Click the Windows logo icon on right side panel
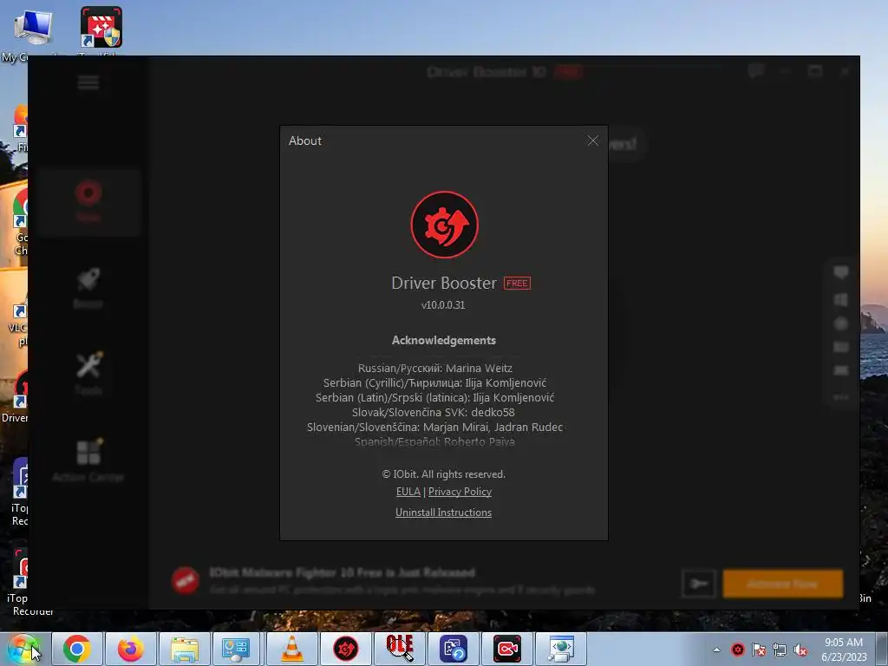 (x=841, y=299)
